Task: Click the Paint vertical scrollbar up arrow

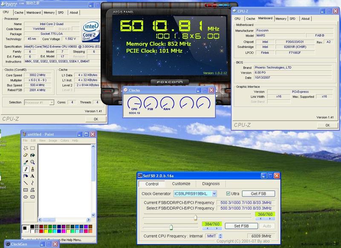Action: pyautogui.click(x=93, y=147)
